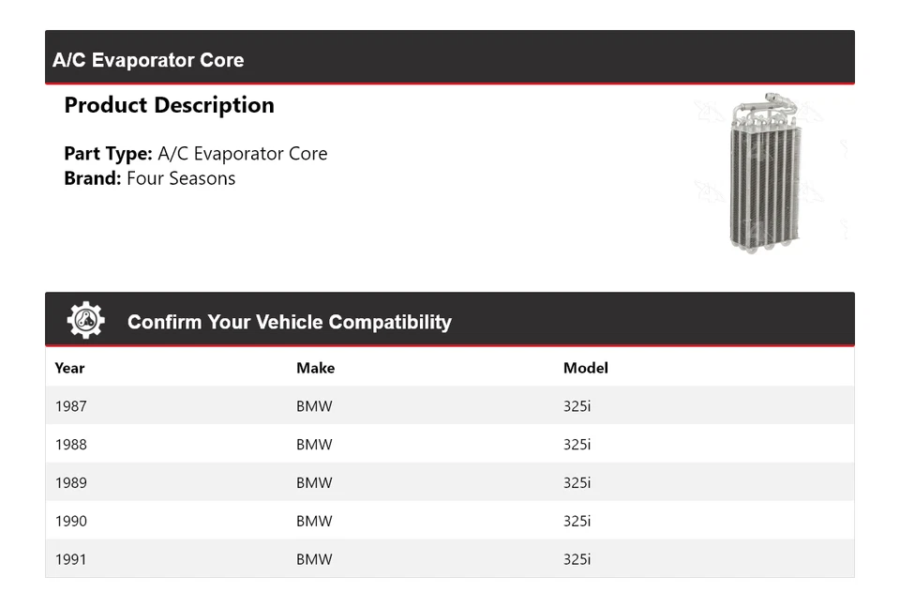The width and height of the screenshot is (900, 608).
Task: Click the A/C Evaporator Core title bar
Action: pos(148,60)
